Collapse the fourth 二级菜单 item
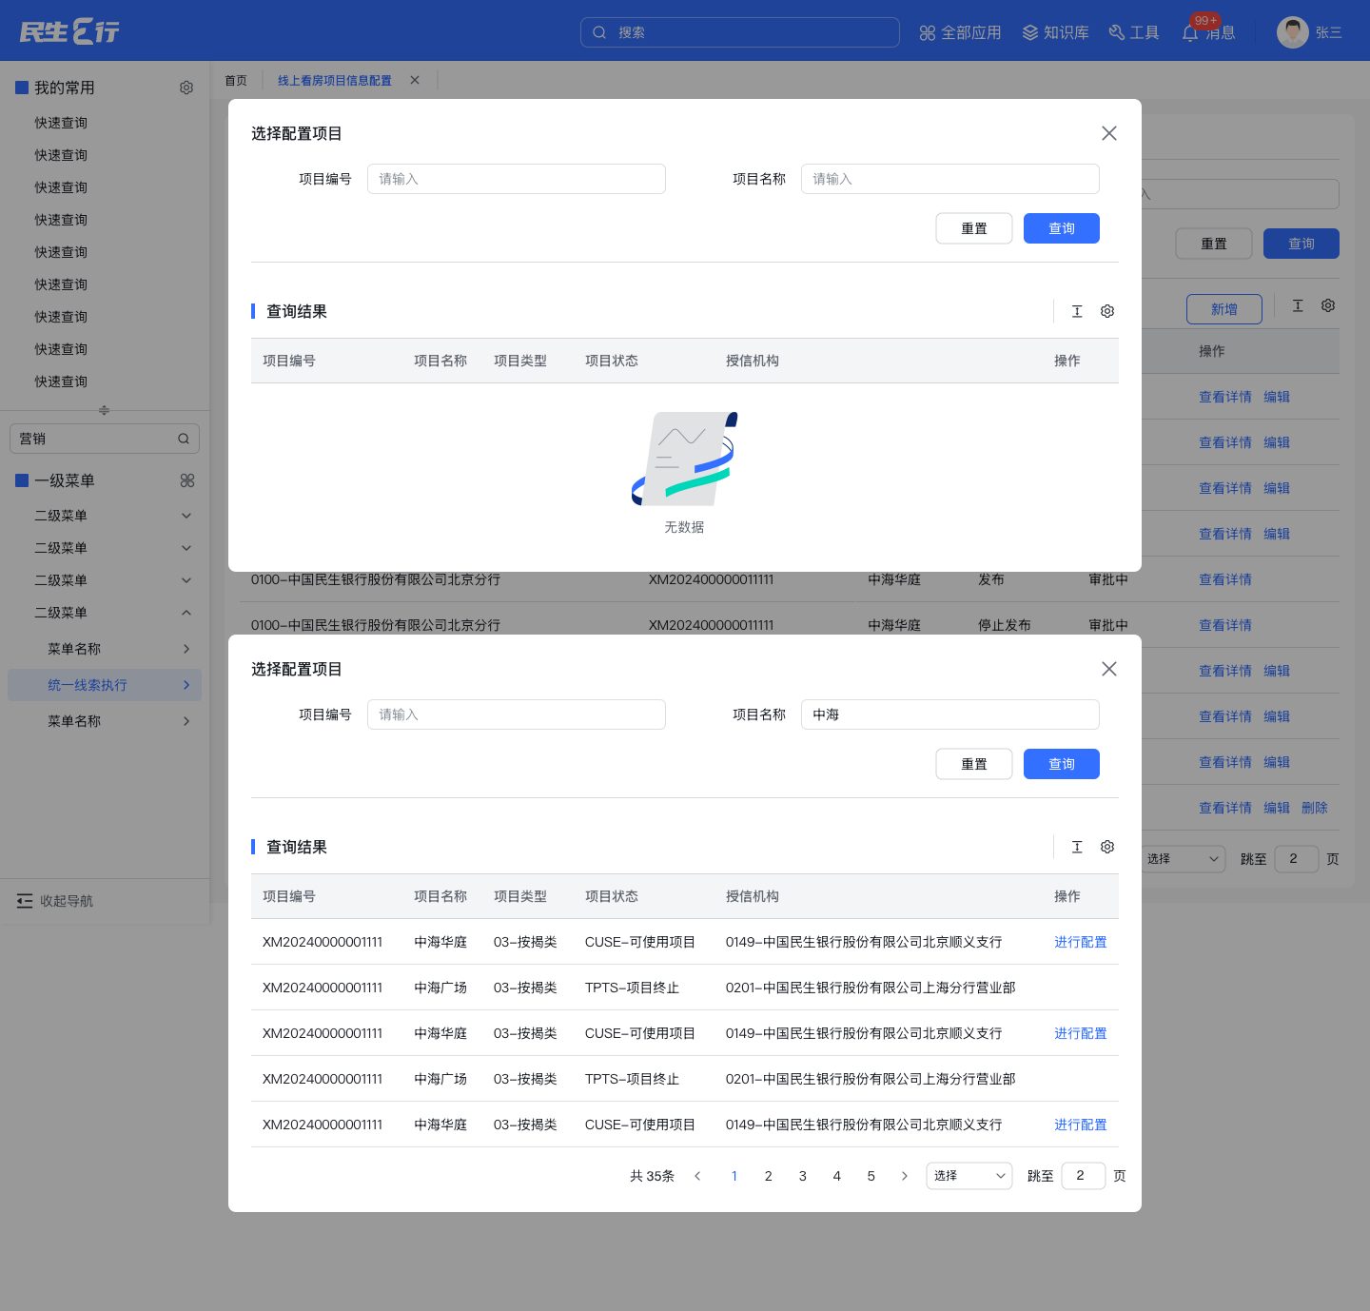 click(x=186, y=613)
